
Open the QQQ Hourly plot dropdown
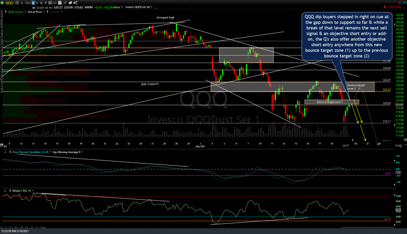click(25, 12)
